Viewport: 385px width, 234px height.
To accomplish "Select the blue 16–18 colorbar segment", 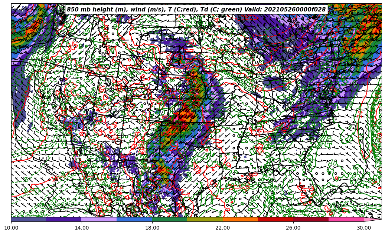I will point(134,219).
